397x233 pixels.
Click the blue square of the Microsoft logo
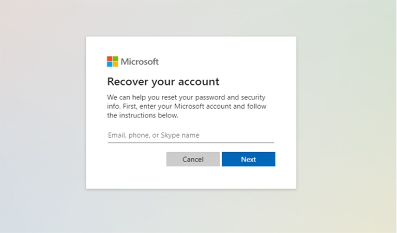pyautogui.click(x=110, y=64)
